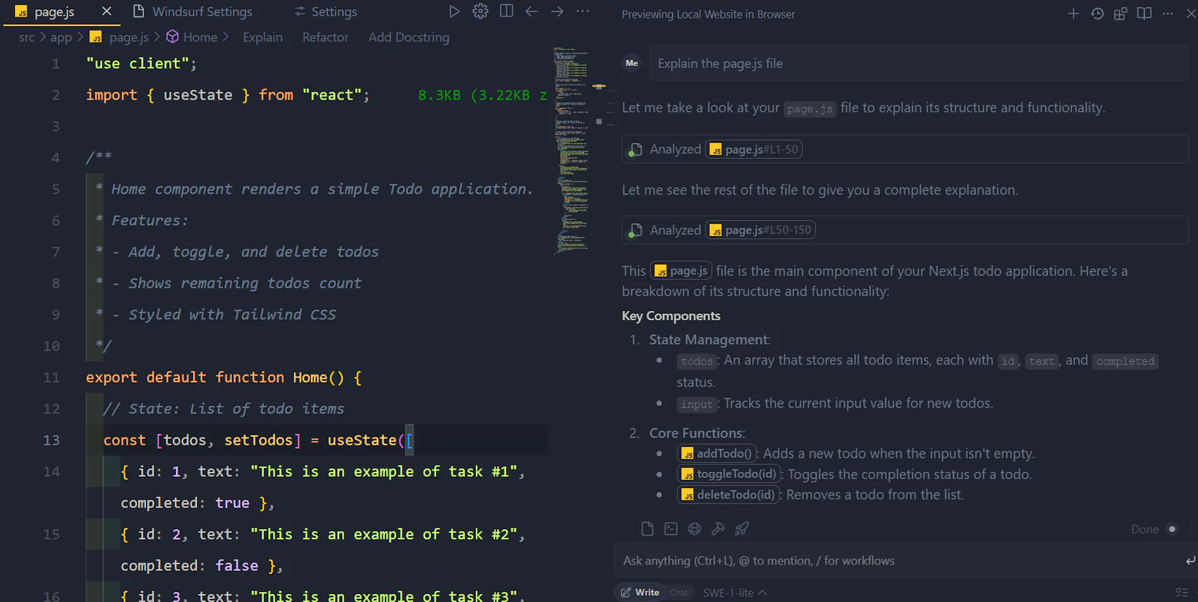Open the editor settings gear icon
Viewport: 1198px width, 602px height.
480,12
